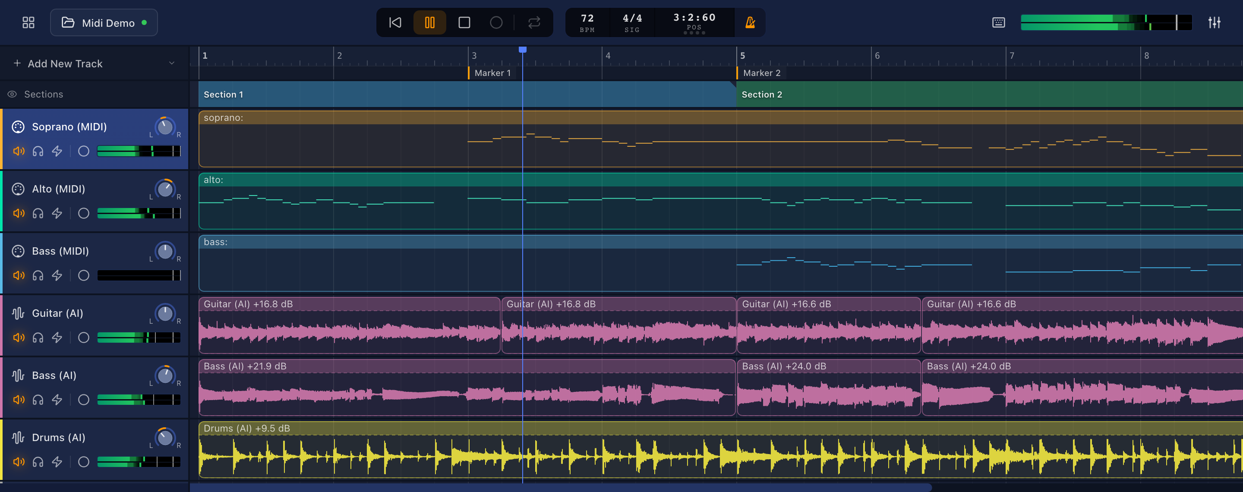The width and height of the screenshot is (1243, 492).
Task: Arm recording on Bass (MIDI) track
Action: coord(83,275)
